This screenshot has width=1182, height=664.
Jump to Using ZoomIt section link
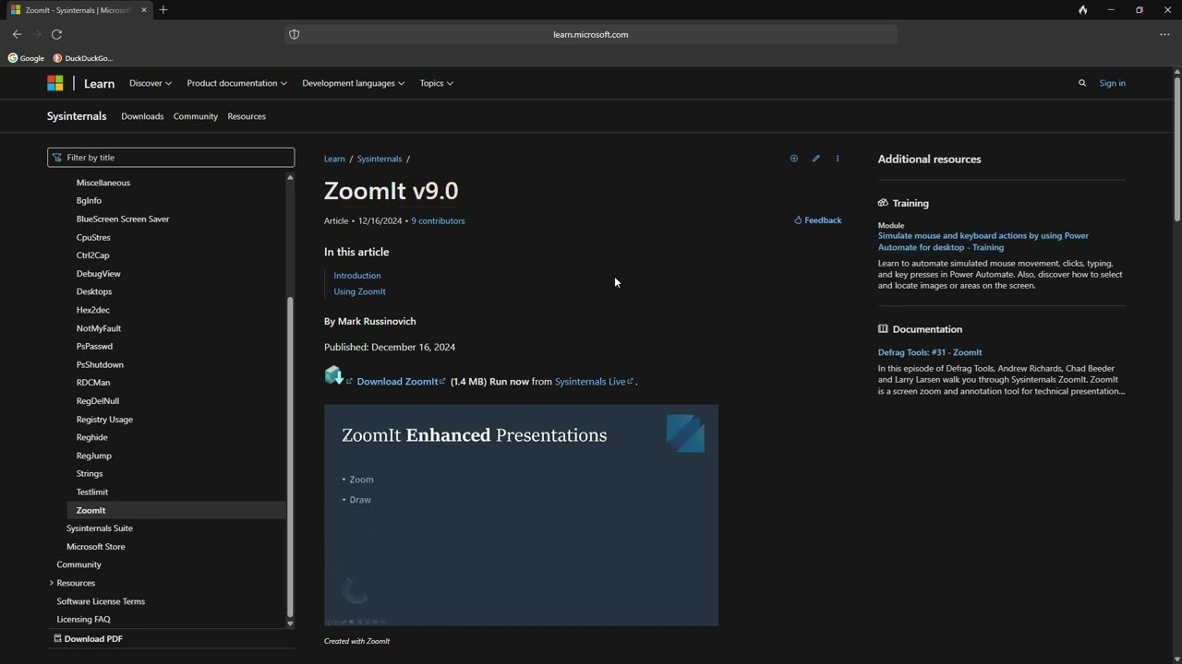360,291
